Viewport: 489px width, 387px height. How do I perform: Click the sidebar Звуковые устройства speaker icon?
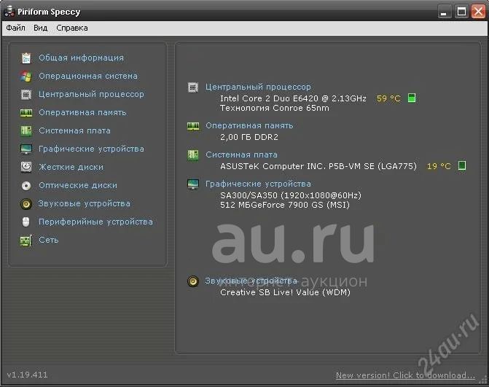26,204
